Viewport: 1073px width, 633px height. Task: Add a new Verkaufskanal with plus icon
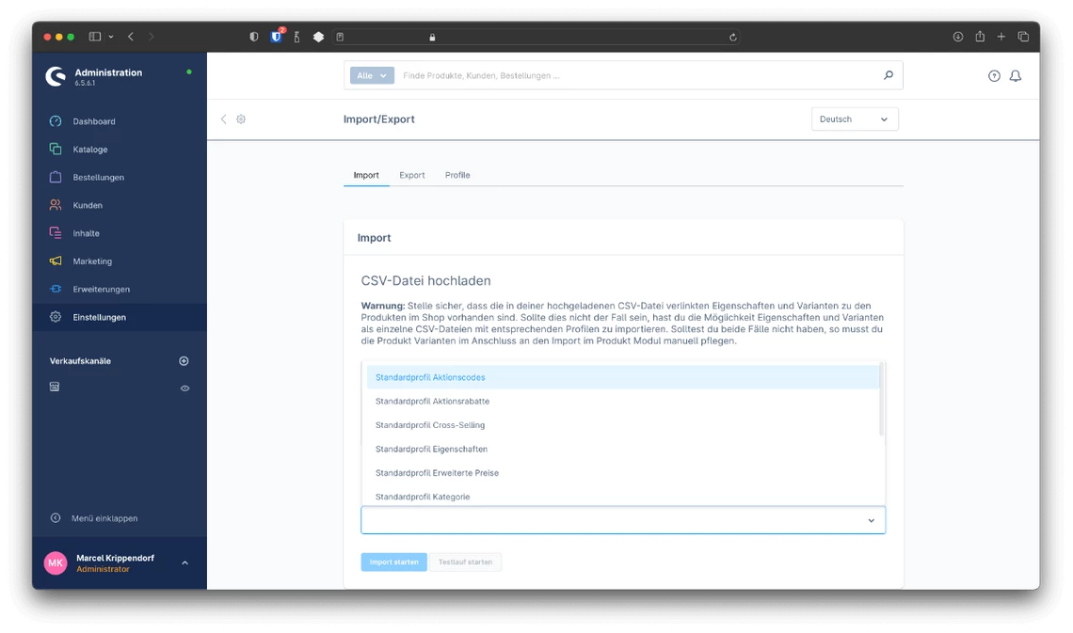pos(184,361)
